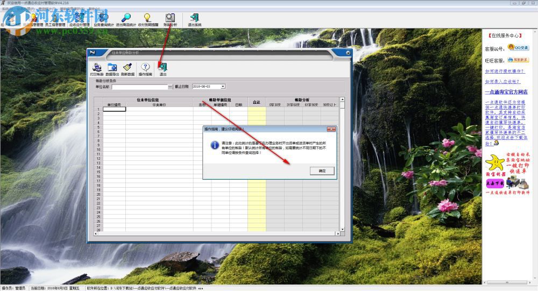Select the 31至60天 column header
The width and height of the screenshot is (538, 291).
(x=293, y=105)
